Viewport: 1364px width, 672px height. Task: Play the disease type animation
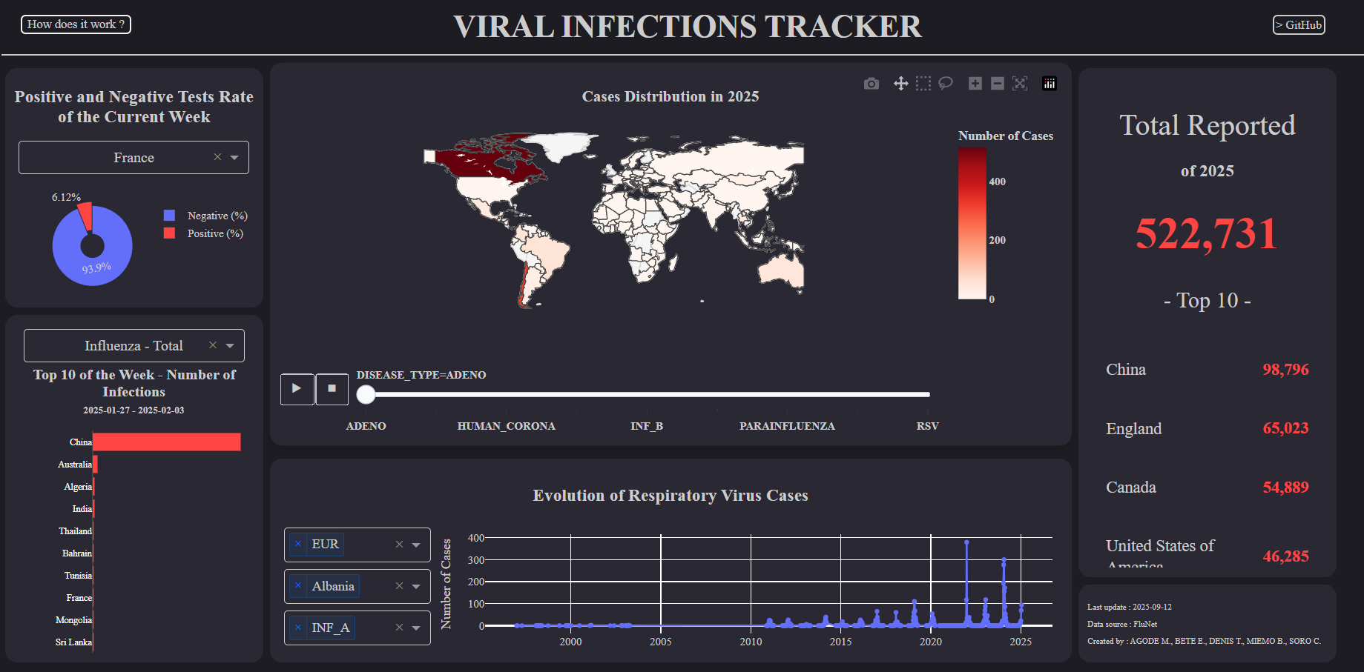(297, 389)
